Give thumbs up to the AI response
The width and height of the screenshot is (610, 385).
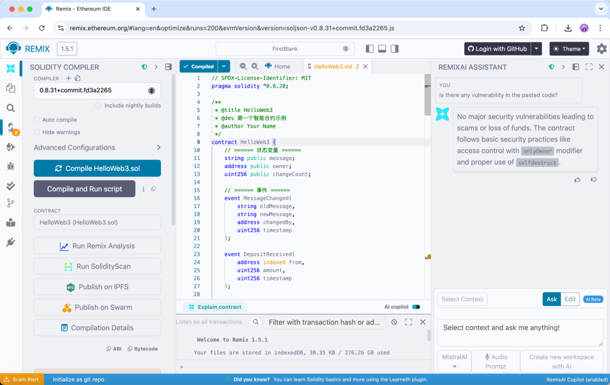tap(577, 179)
